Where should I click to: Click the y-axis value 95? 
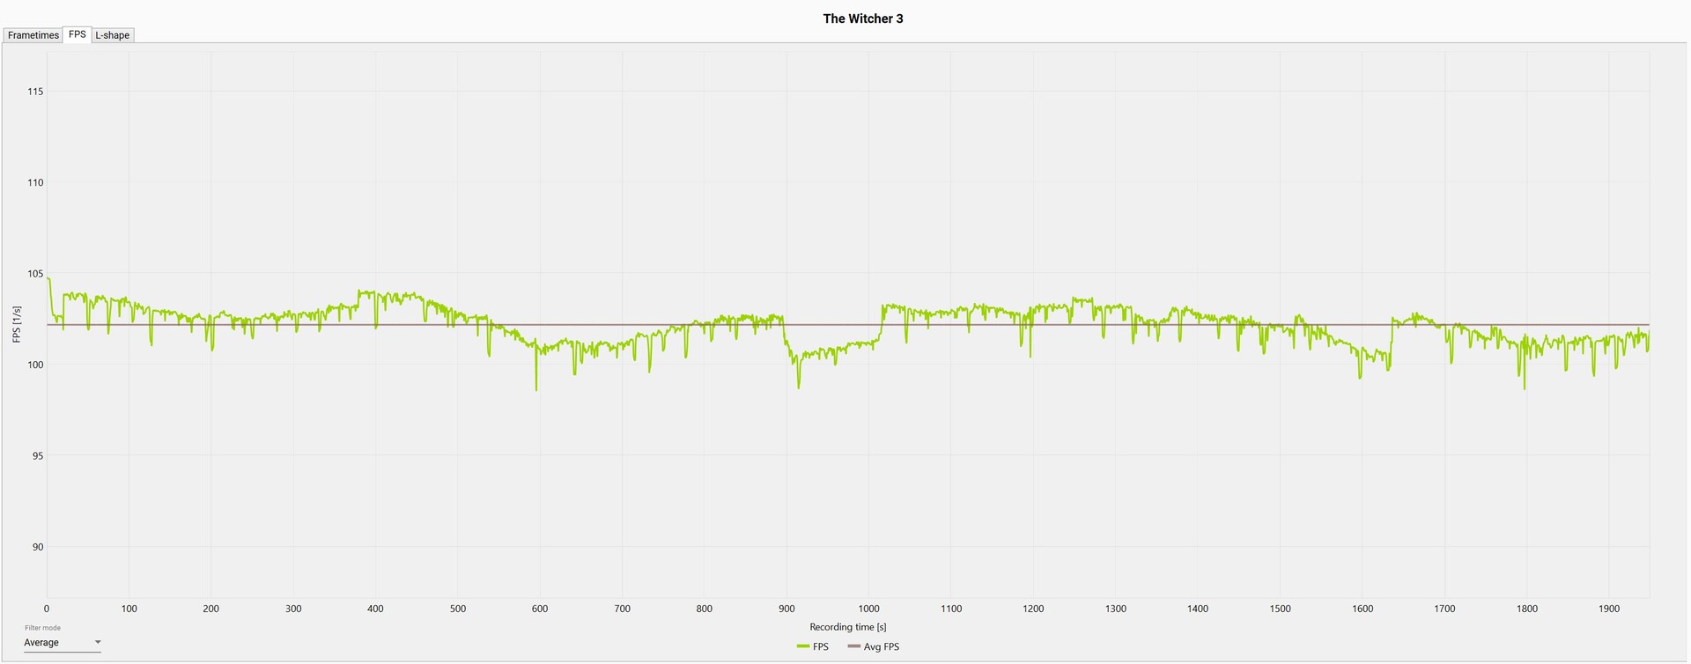pos(38,456)
